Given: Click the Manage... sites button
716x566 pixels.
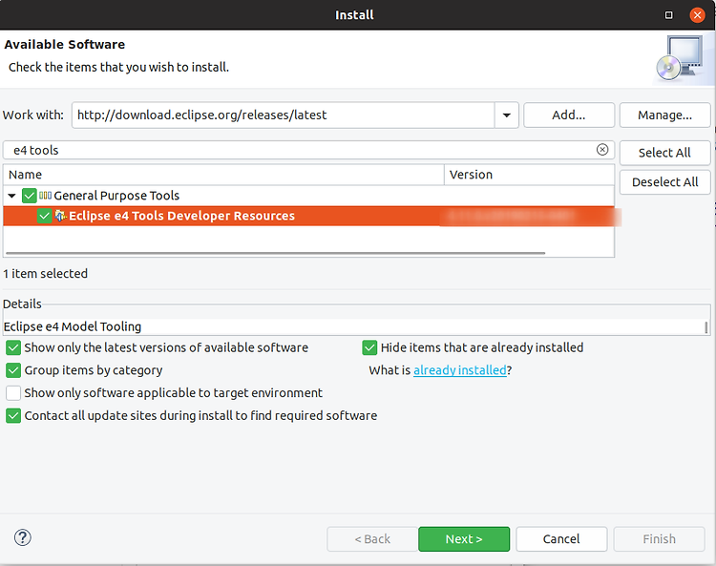Looking at the screenshot, I should click(664, 115).
